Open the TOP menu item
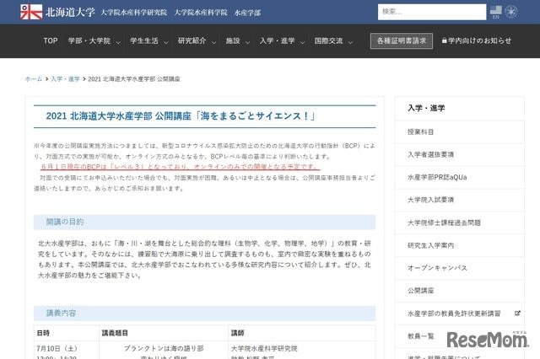 pos(51,41)
